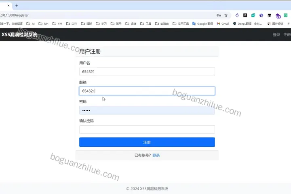291x194 pixels.
Task: Click the 确认密码 field label
Action: [86, 121]
